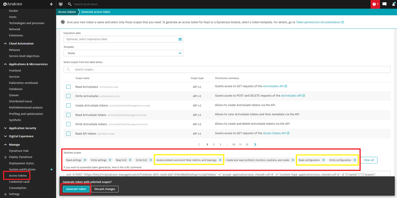Open Token permissions documentation link
Viewport: 397px width, 198px height.
[x=320, y=22]
